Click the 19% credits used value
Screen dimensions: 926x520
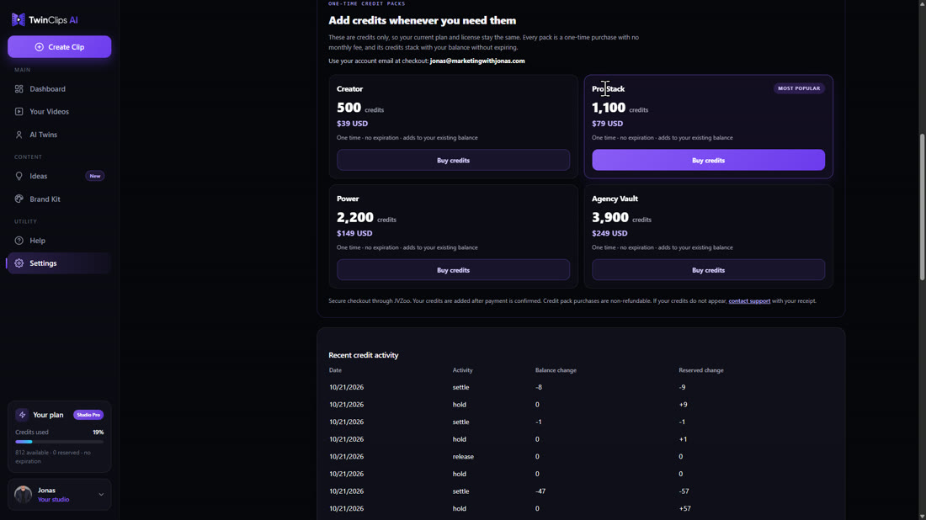(x=98, y=432)
